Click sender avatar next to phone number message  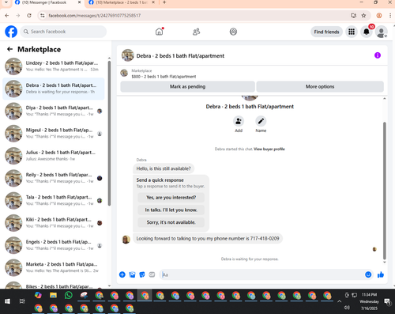(x=126, y=240)
